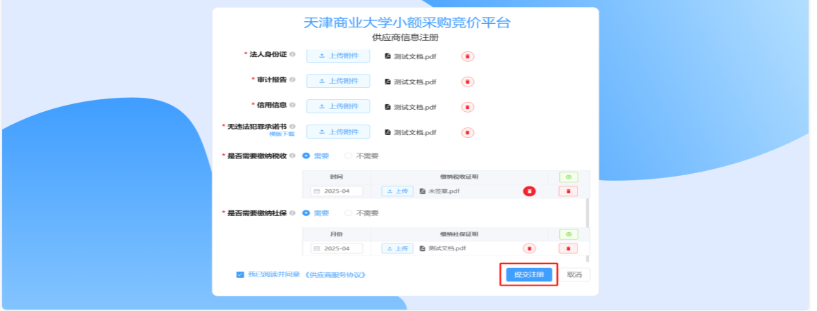Uncheck the 我已阅读并同意 agreement checkbox
Image resolution: width=817 pixels, height=311 pixels.
[x=240, y=274]
